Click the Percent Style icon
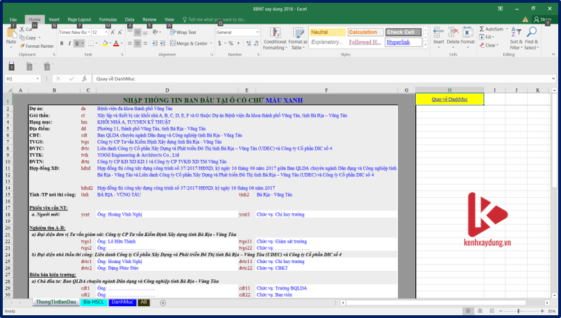561x318 pixels. point(230,43)
